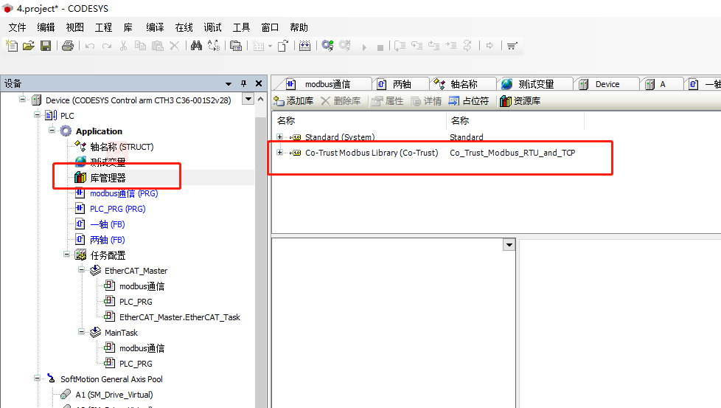Open the 工具 menu
This screenshot has width=721, height=408.
pyautogui.click(x=241, y=27)
